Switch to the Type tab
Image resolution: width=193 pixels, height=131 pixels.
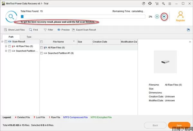pyautogui.click(x=29, y=37)
